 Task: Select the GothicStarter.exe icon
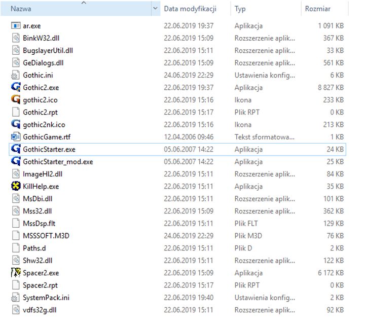[16, 149]
